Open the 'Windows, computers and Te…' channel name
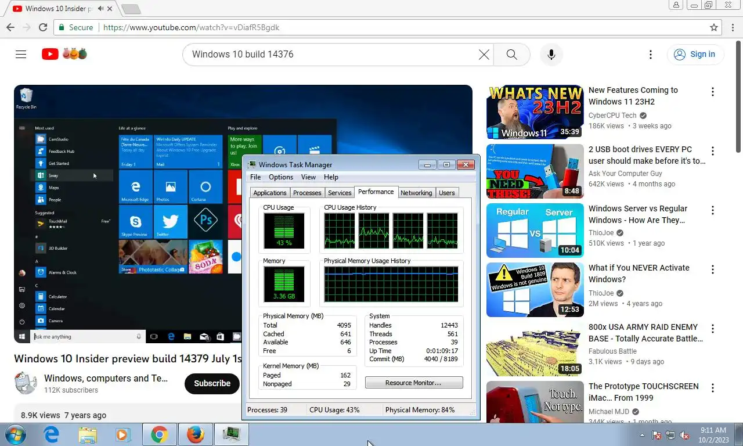The width and height of the screenshot is (743, 446). coord(106,378)
